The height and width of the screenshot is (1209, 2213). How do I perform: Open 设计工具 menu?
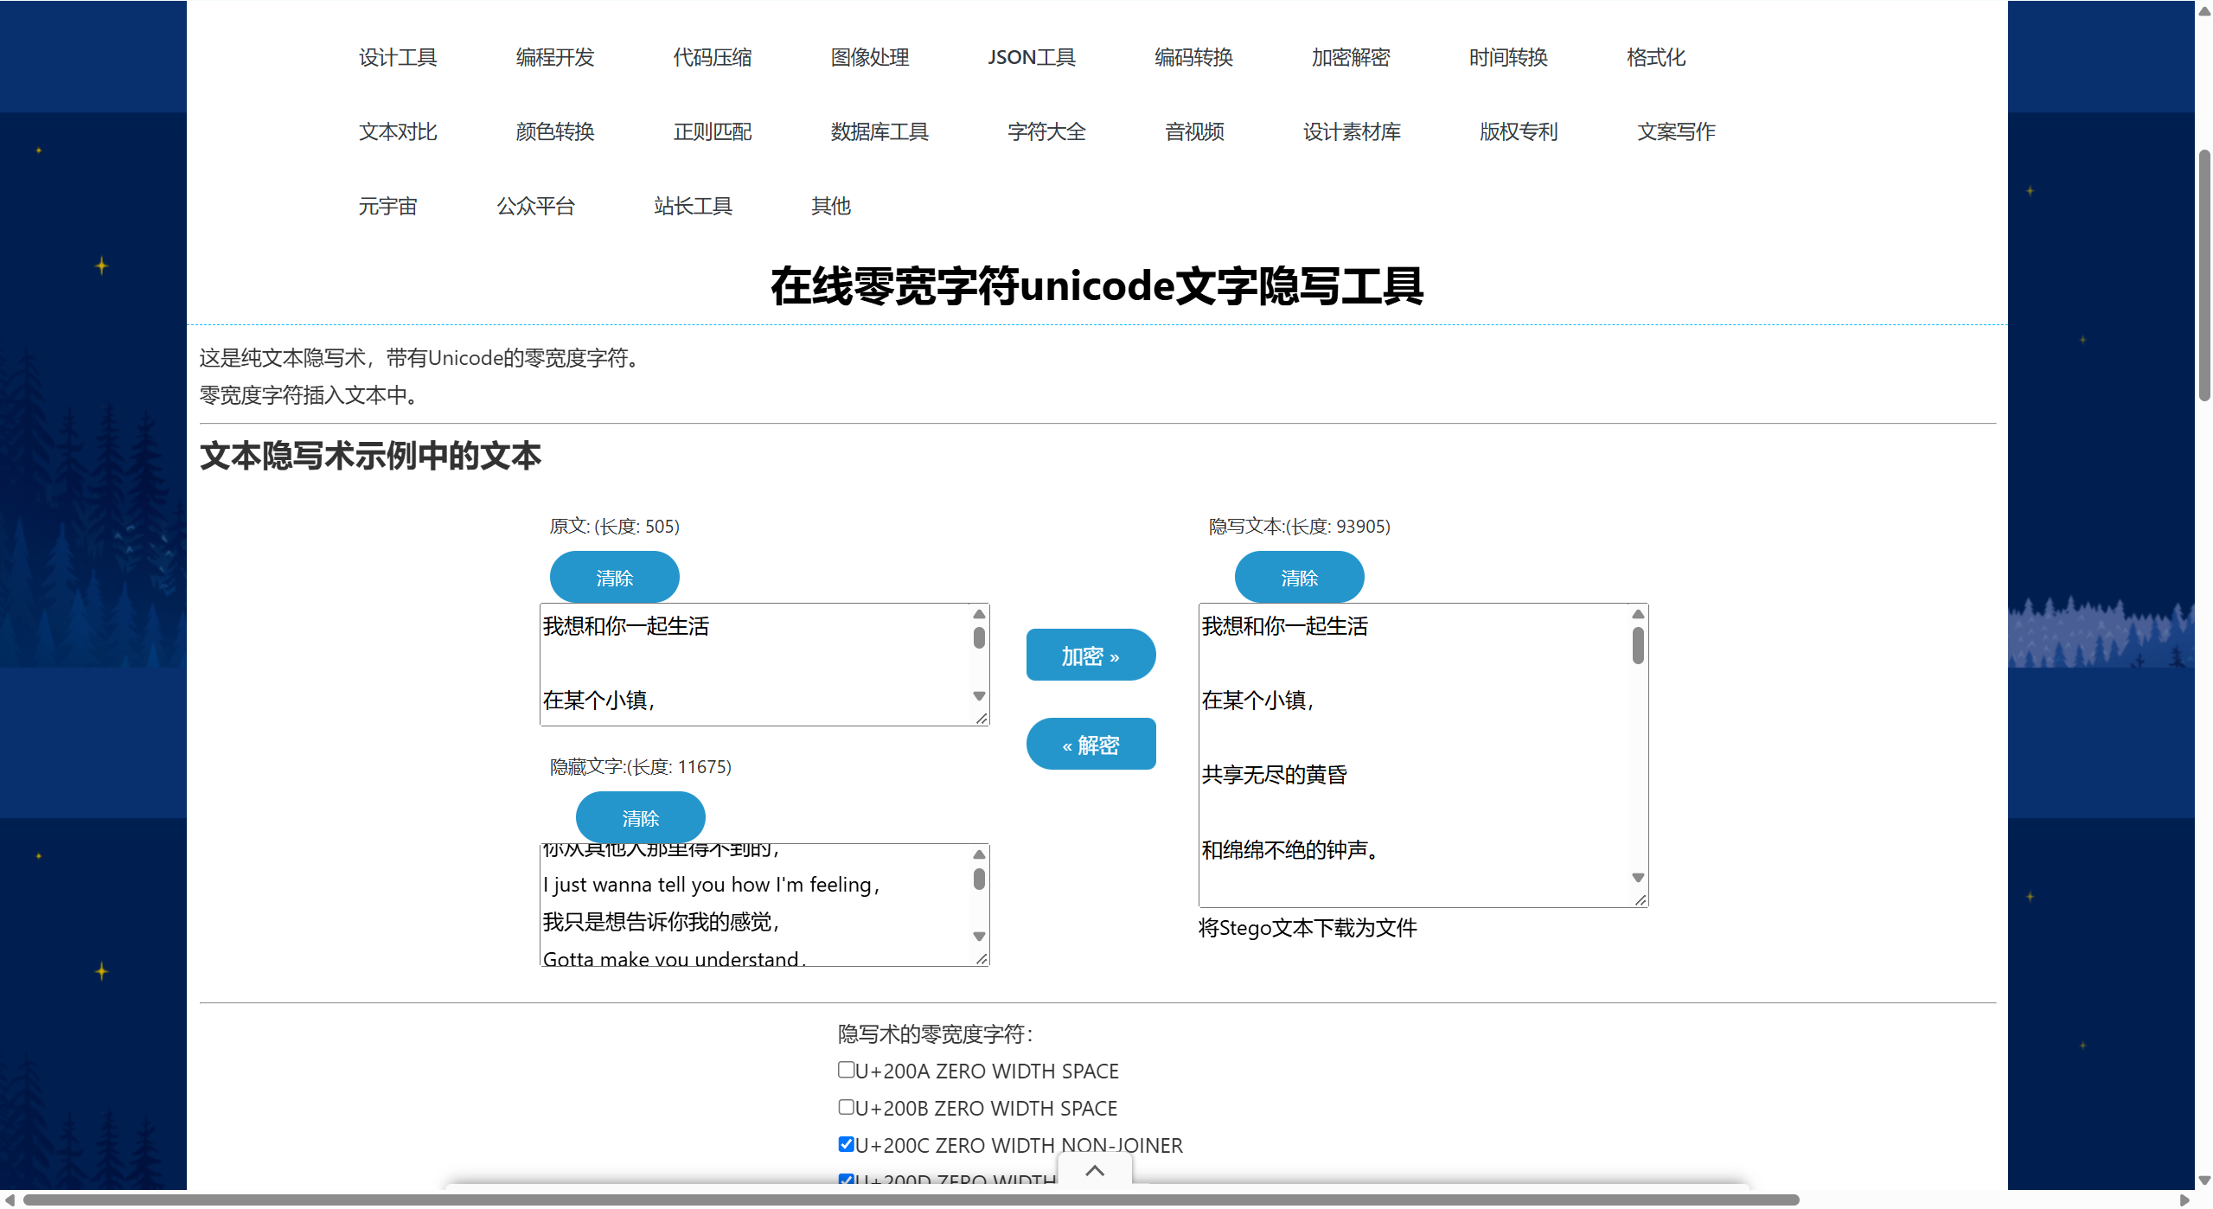398,57
